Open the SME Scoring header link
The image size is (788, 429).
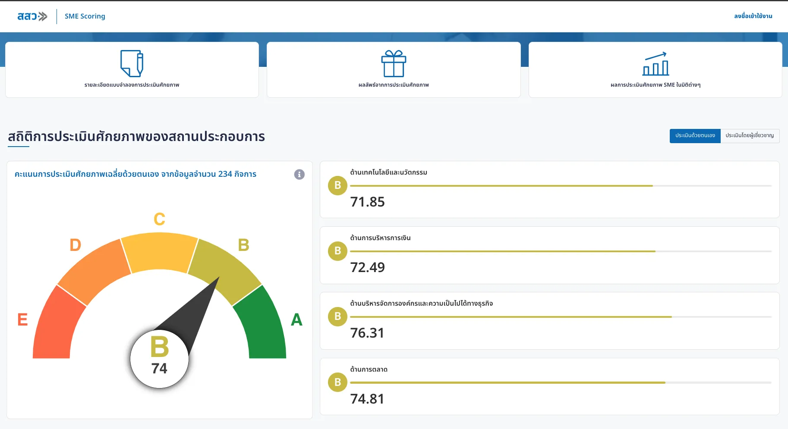(x=85, y=16)
